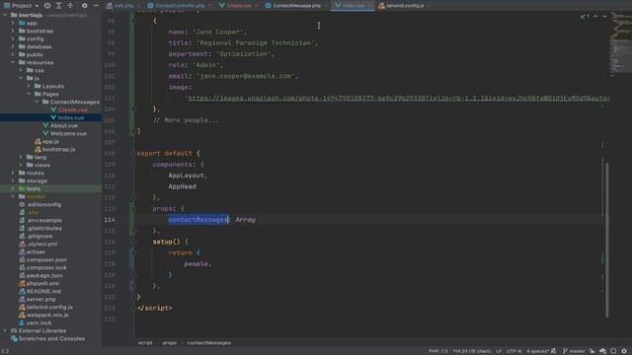Switch to the ContactMessage.php tab
632x355 pixels.
pos(294,6)
